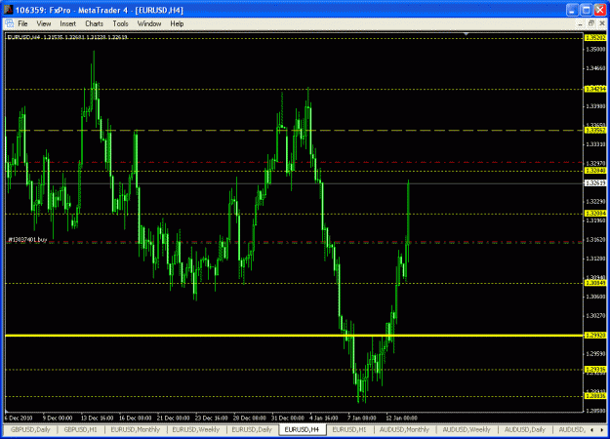Click the 1.35000 price scale value

[x=595, y=50]
